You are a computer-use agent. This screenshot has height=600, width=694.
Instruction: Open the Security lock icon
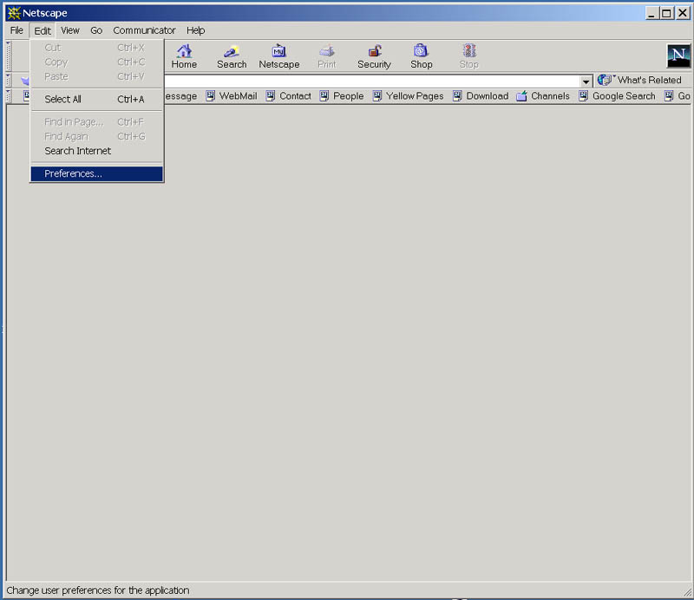click(375, 51)
